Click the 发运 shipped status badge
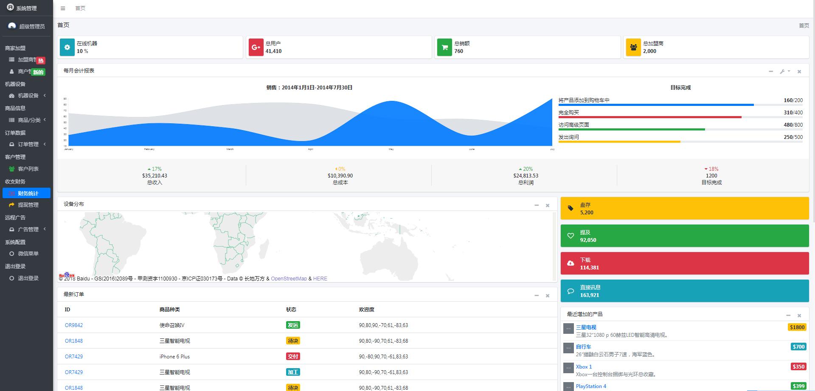Screen dimensions: 815x391 point(293,325)
